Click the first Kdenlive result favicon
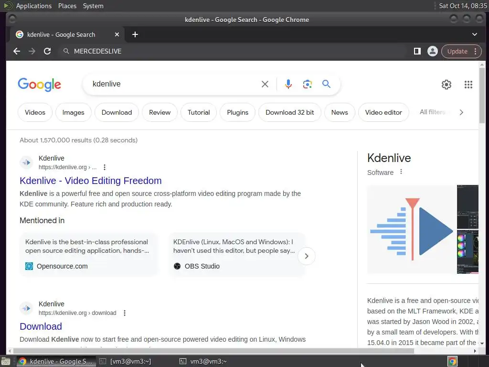Image resolution: width=489 pixels, height=367 pixels. [x=26, y=162]
